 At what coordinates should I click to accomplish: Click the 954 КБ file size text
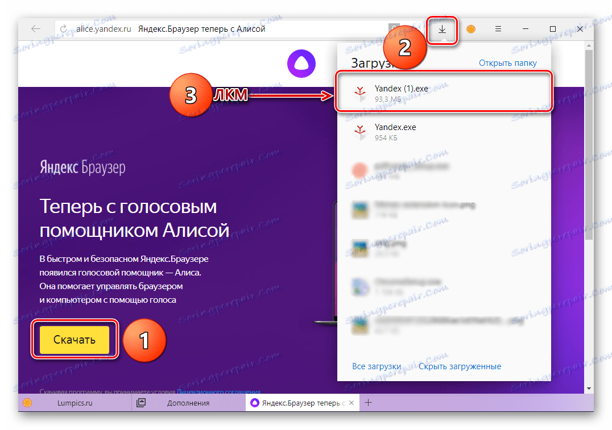[x=386, y=137]
